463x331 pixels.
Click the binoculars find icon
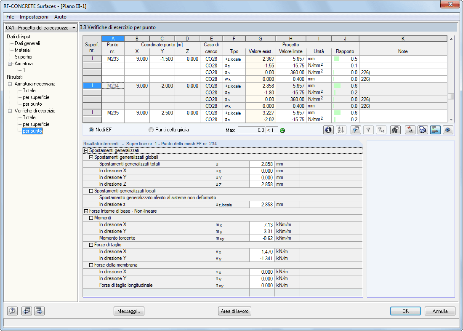click(x=395, y=130)
